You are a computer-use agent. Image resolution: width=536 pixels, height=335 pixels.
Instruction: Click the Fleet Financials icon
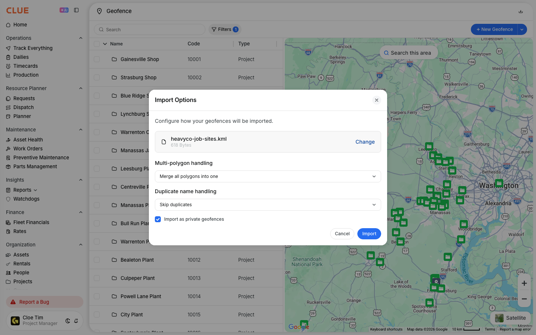[8, 222]
